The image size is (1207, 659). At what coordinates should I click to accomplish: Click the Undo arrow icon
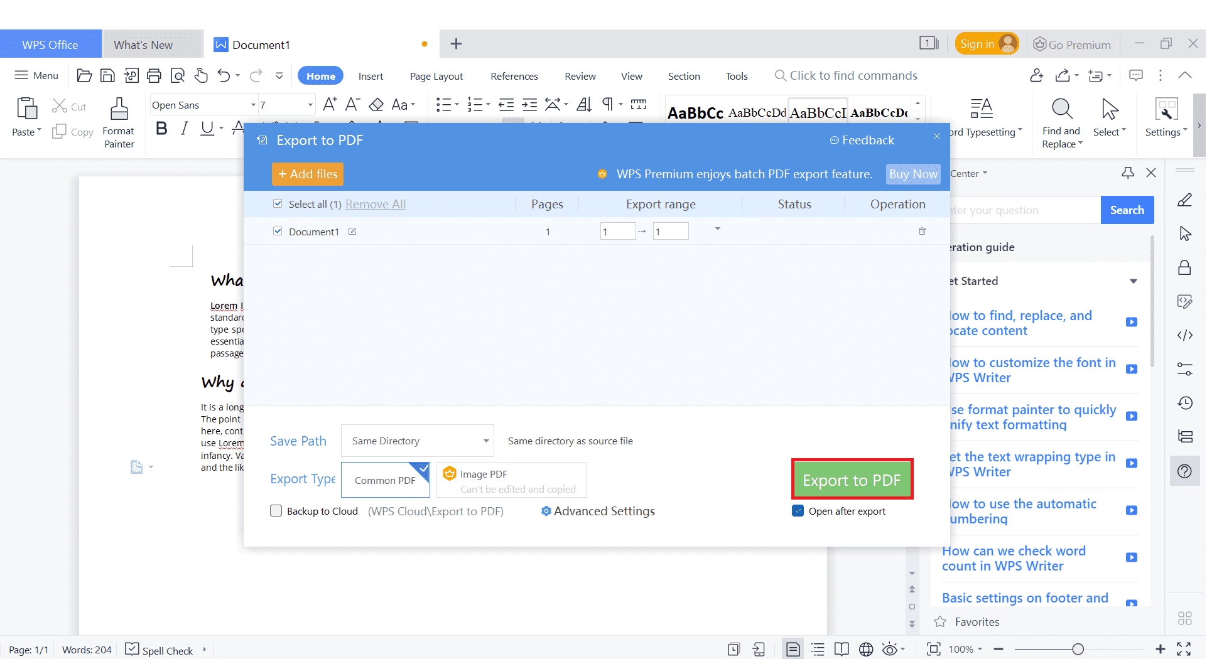[x=224, y=76]
